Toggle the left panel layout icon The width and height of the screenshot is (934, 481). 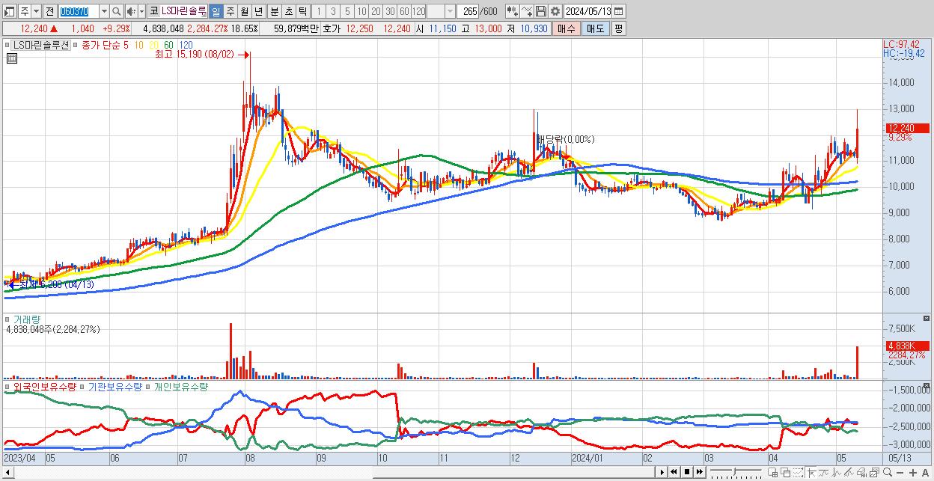tap(8, 12)
